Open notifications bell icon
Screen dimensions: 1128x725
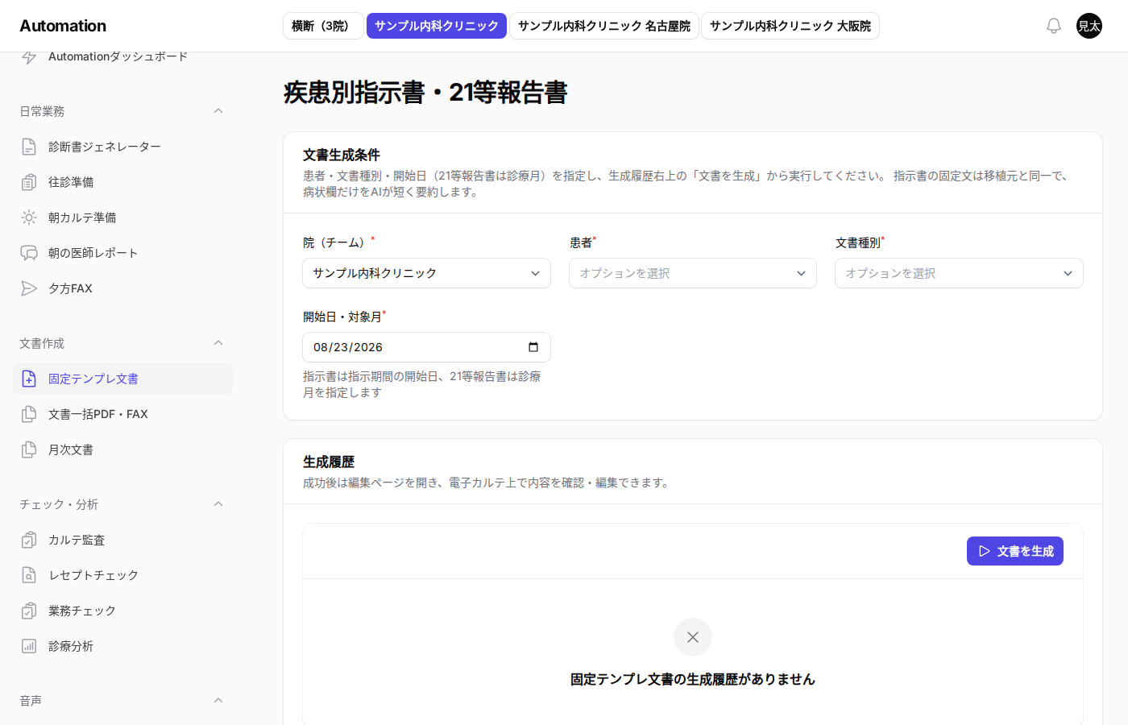click(x=1054, y=26)
